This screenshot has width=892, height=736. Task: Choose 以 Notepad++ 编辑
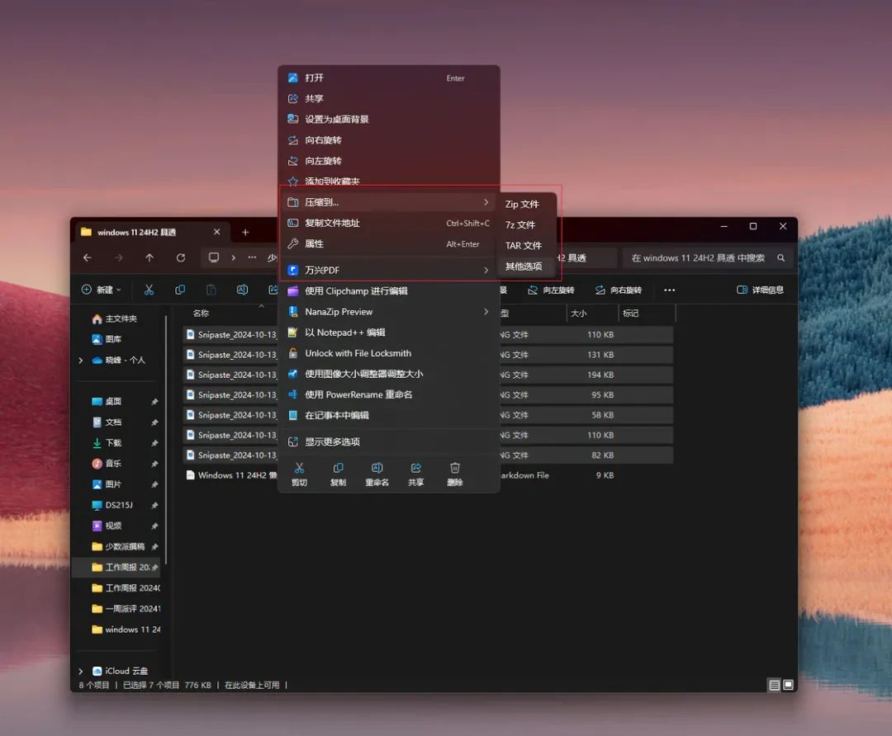[388, 333]
